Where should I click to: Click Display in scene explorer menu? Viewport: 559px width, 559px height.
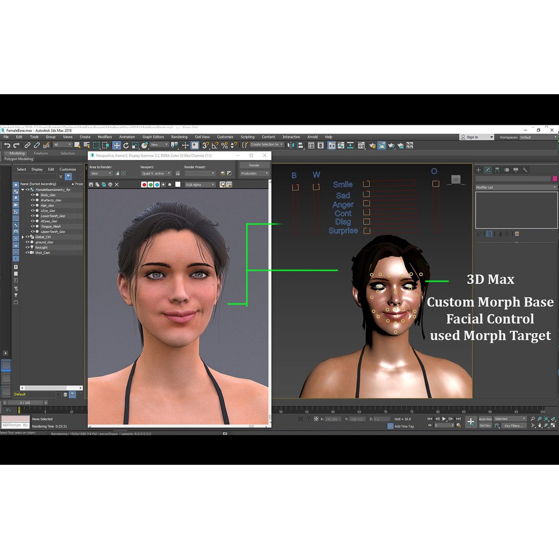tap(37, 169)
